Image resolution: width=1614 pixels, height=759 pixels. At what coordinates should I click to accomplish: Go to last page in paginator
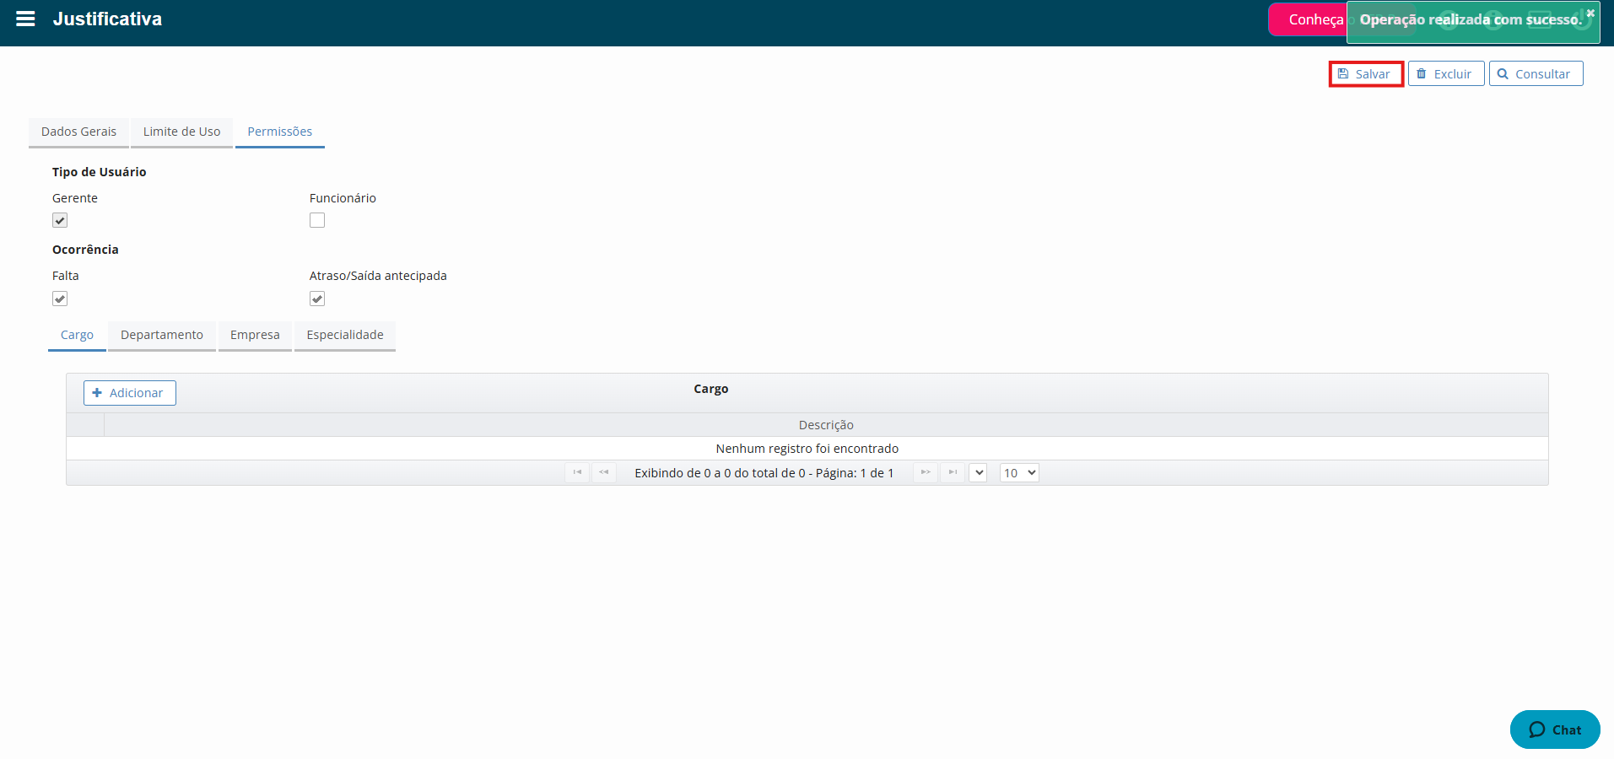[x=953, y=472]
